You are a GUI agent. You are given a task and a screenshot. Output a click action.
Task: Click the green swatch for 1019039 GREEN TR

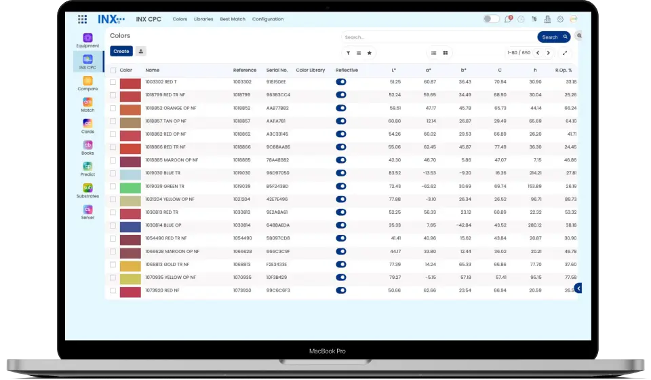[x=130, y=187]
